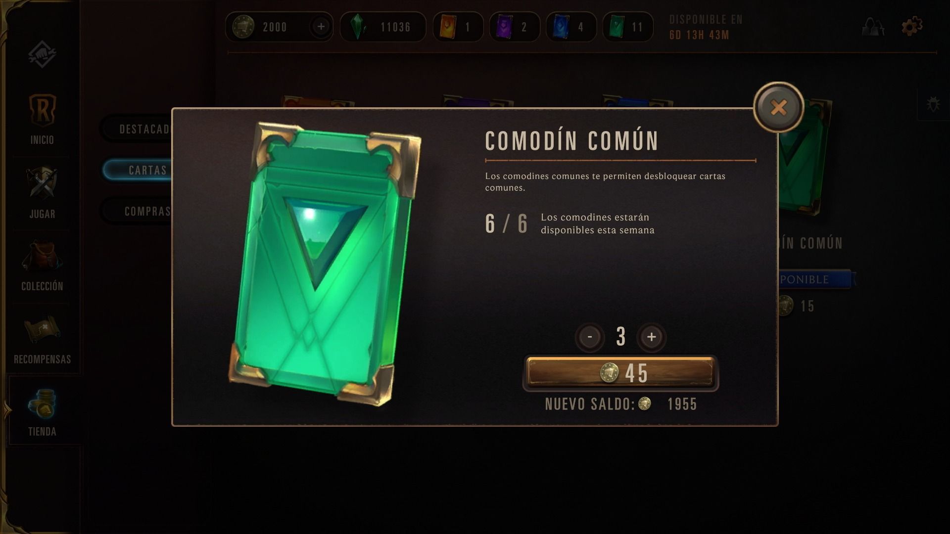Decrease quantity with the minus button
Viewport: 950px width, 534px height.
point(590,337)
